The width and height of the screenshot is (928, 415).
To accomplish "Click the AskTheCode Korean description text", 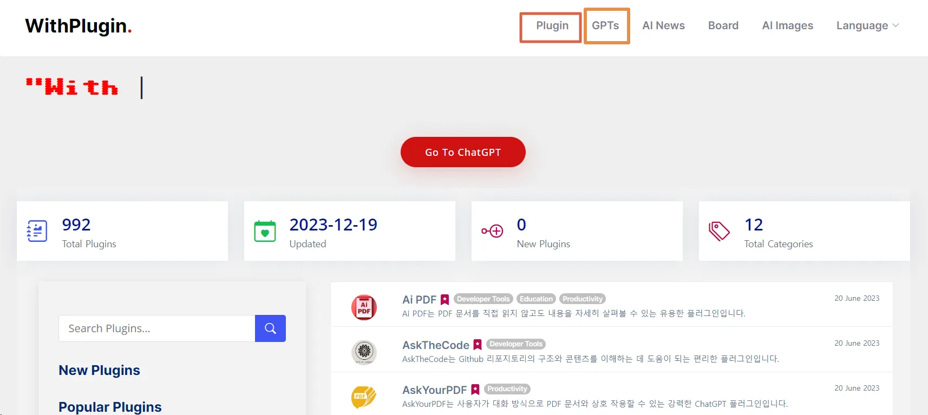I will click(591, 359).
